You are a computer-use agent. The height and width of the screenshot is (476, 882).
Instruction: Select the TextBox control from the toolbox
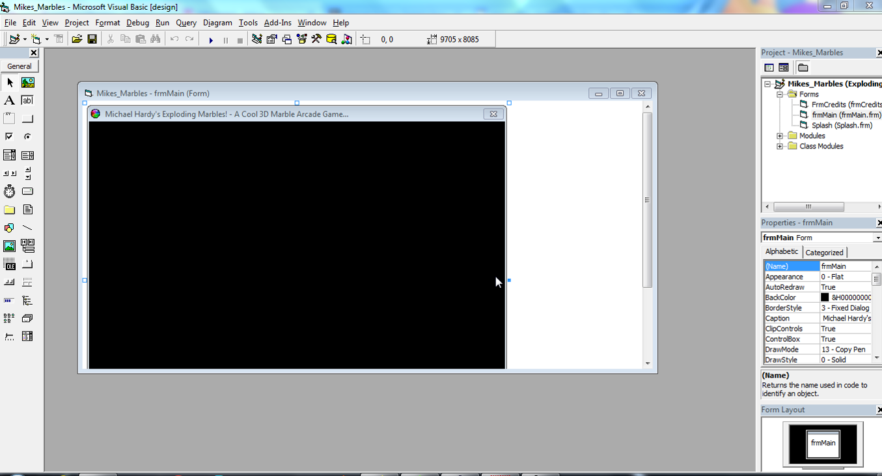tap(27, 100)
